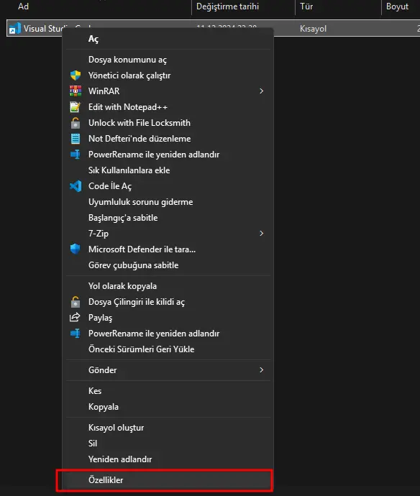Image resolution: width=420 pixels, height=496 pixels.
Task: Open the Gönder menu entry
Action: (168, 370)
